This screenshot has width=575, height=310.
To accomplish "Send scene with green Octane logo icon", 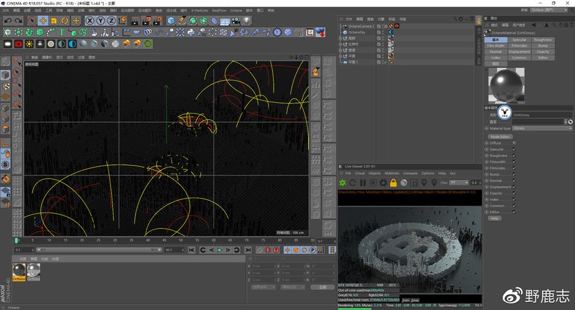I will click(342, 183).
